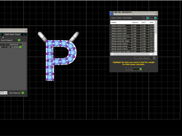Image resolution: width=182 pixels, height=136 pixels.
Task: Click scroll-down arrow in metals list
Action: point(156,51)
